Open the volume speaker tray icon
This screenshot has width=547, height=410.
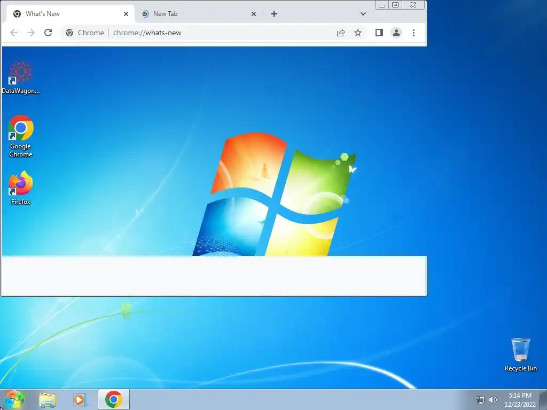(493, 400)
